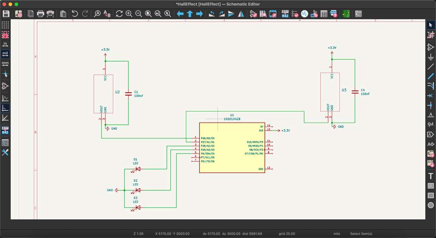
Task: Open Find and Replace tool
Action: point(107,14)
